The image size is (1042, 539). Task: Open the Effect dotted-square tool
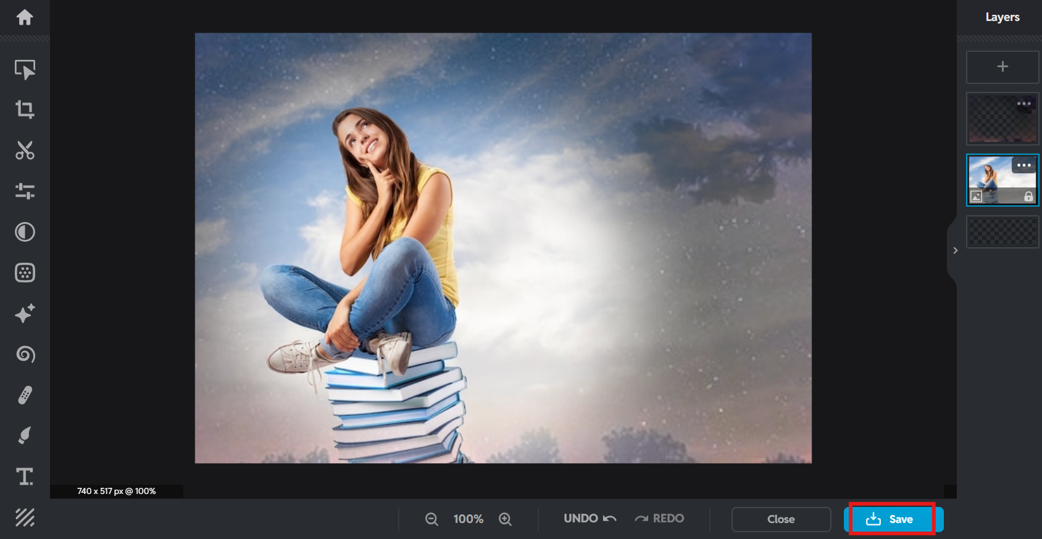[x=25, y=273]
